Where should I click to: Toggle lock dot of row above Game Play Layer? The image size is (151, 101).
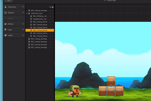53,11
